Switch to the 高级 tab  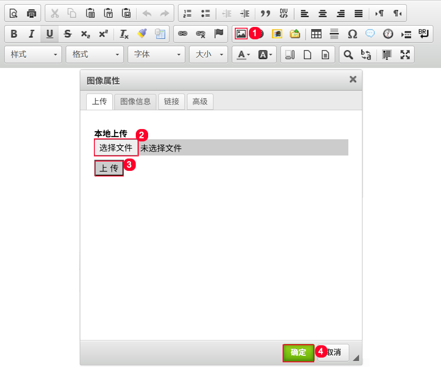[x=200, y=102]
